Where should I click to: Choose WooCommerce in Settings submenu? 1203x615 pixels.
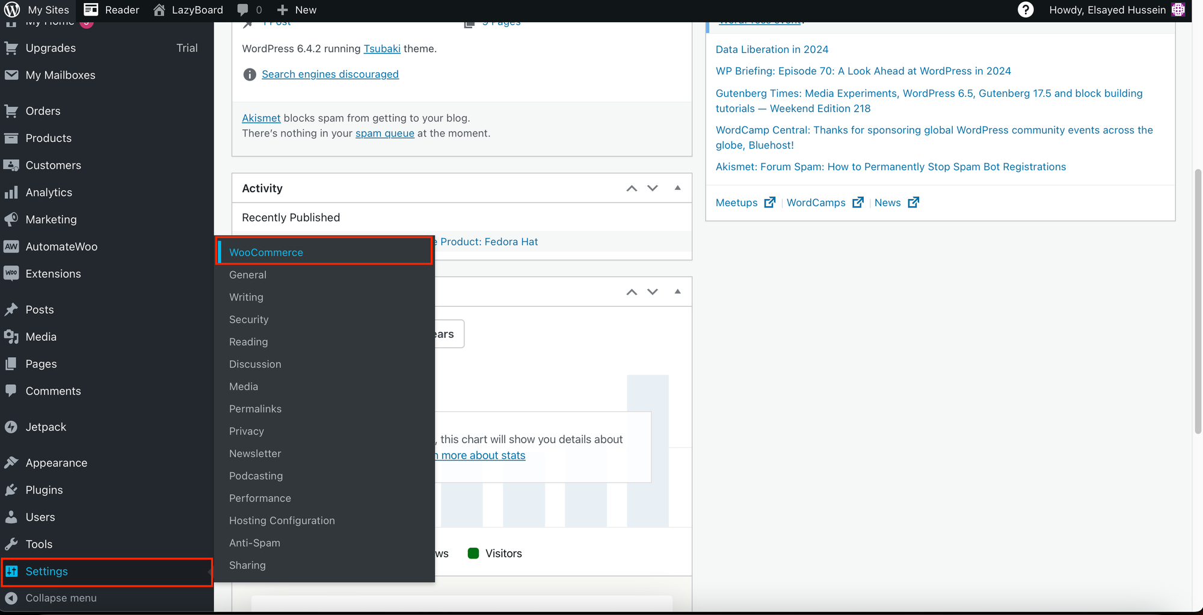click(x=266, y=252)
